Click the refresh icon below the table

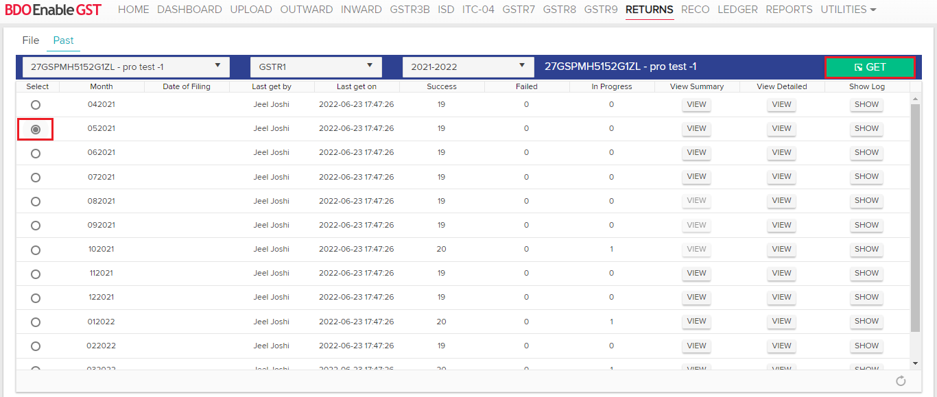[901, 381]
